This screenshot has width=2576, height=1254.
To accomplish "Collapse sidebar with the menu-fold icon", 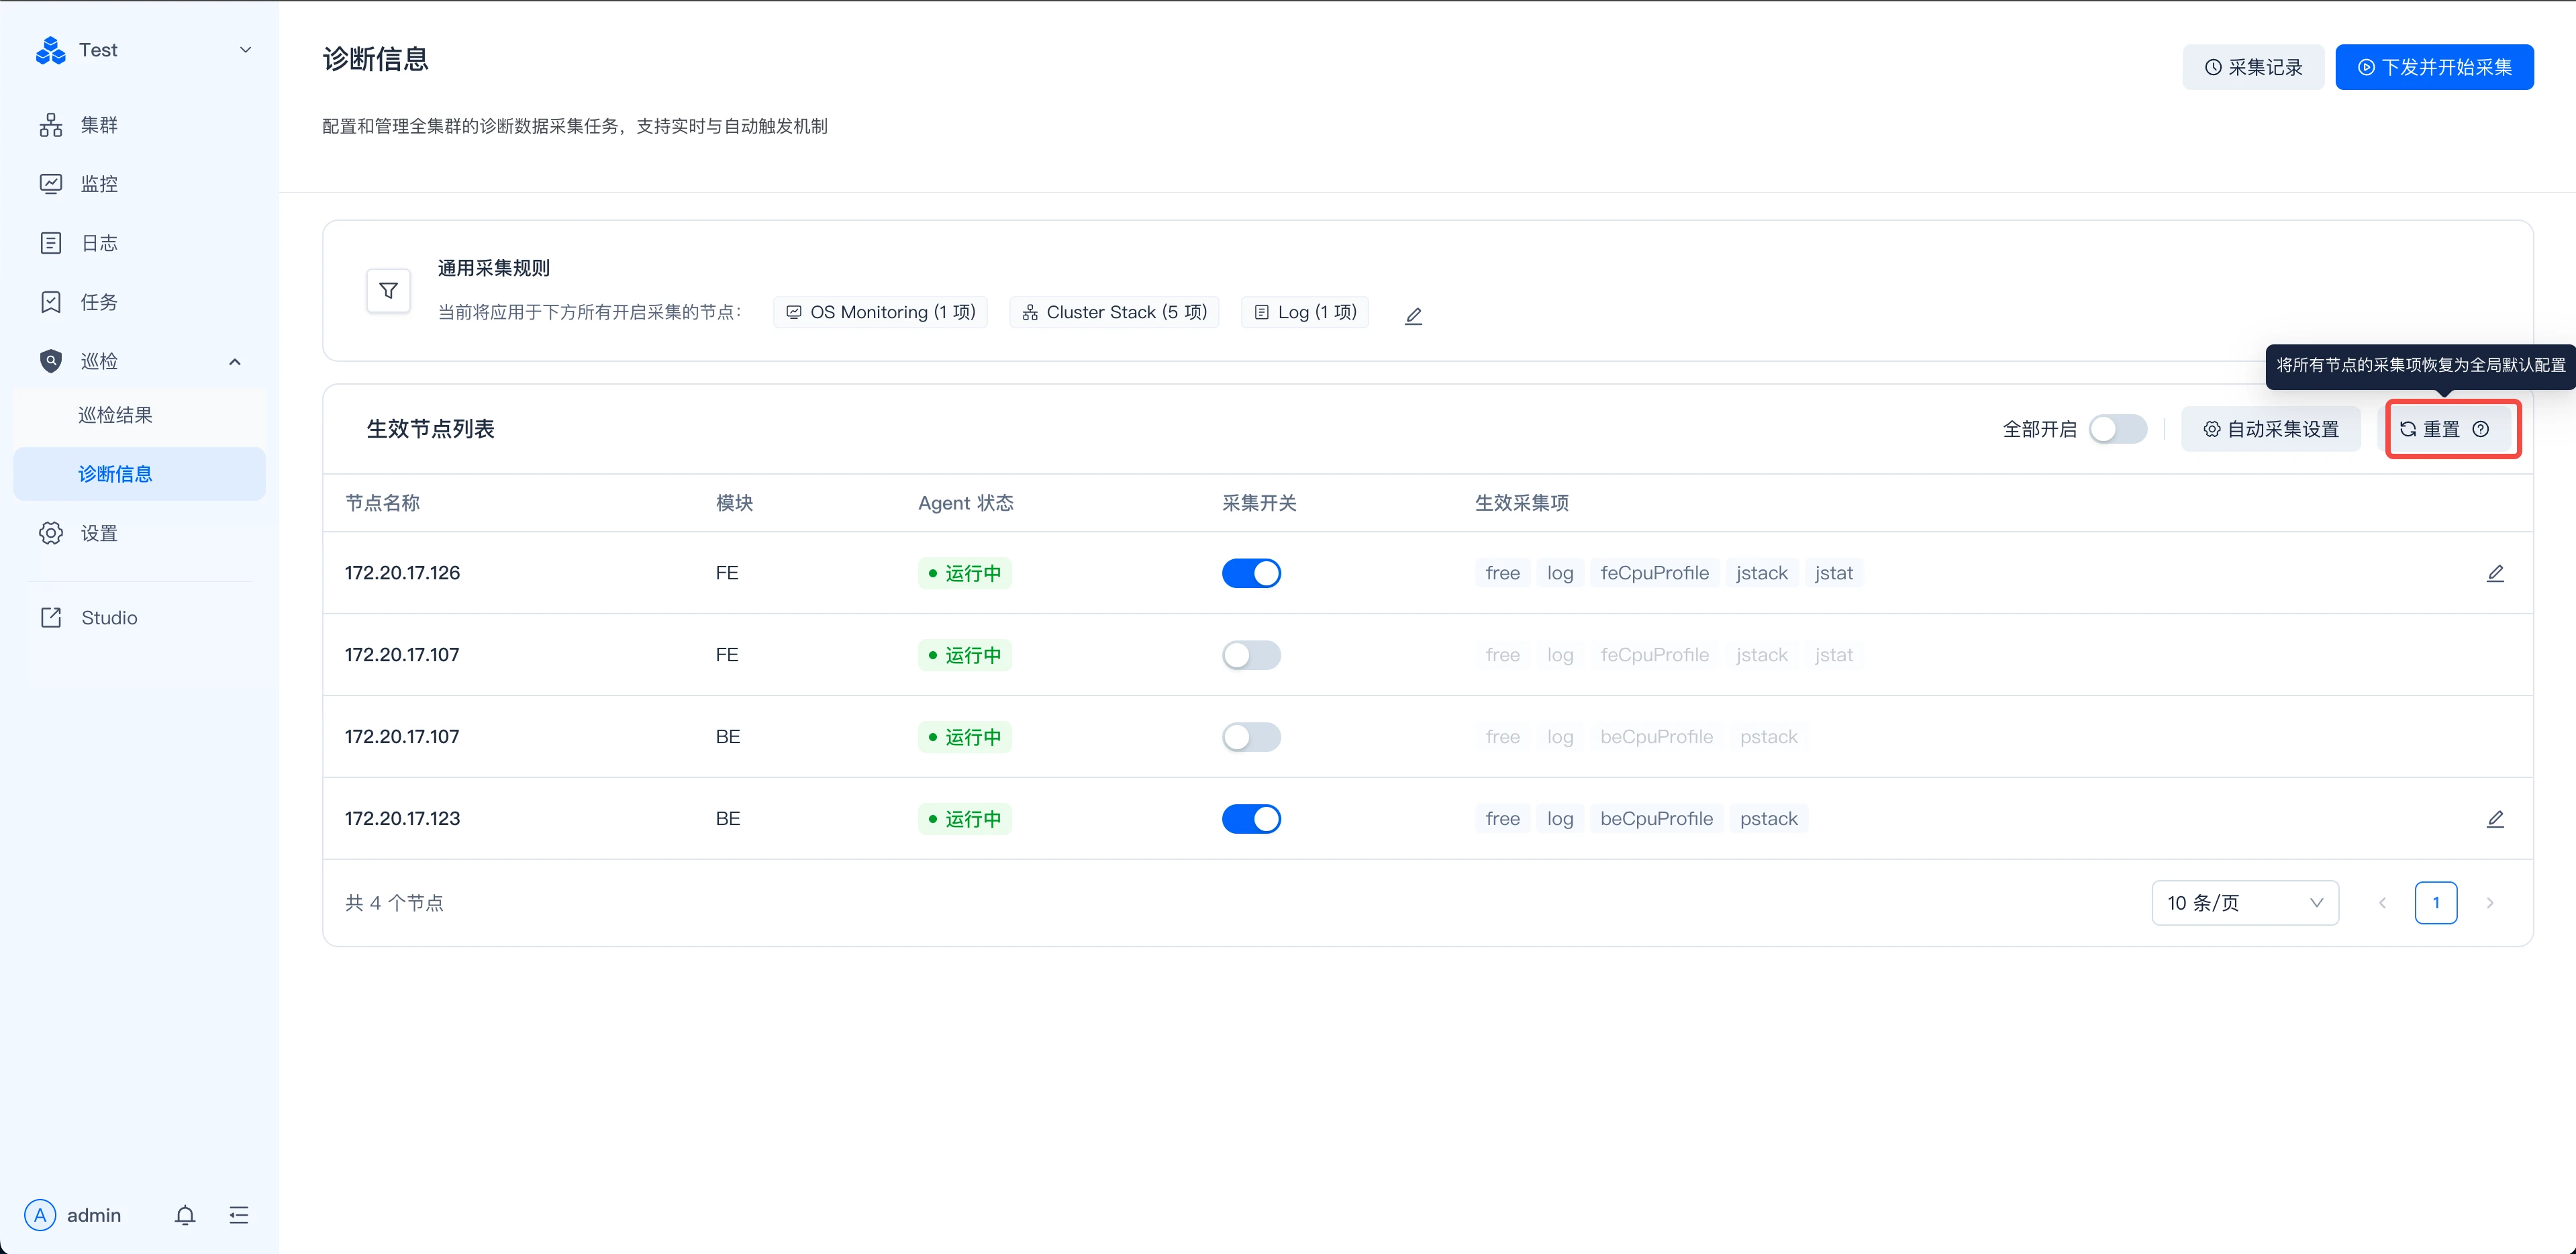I will click(x=239, y=1215).
